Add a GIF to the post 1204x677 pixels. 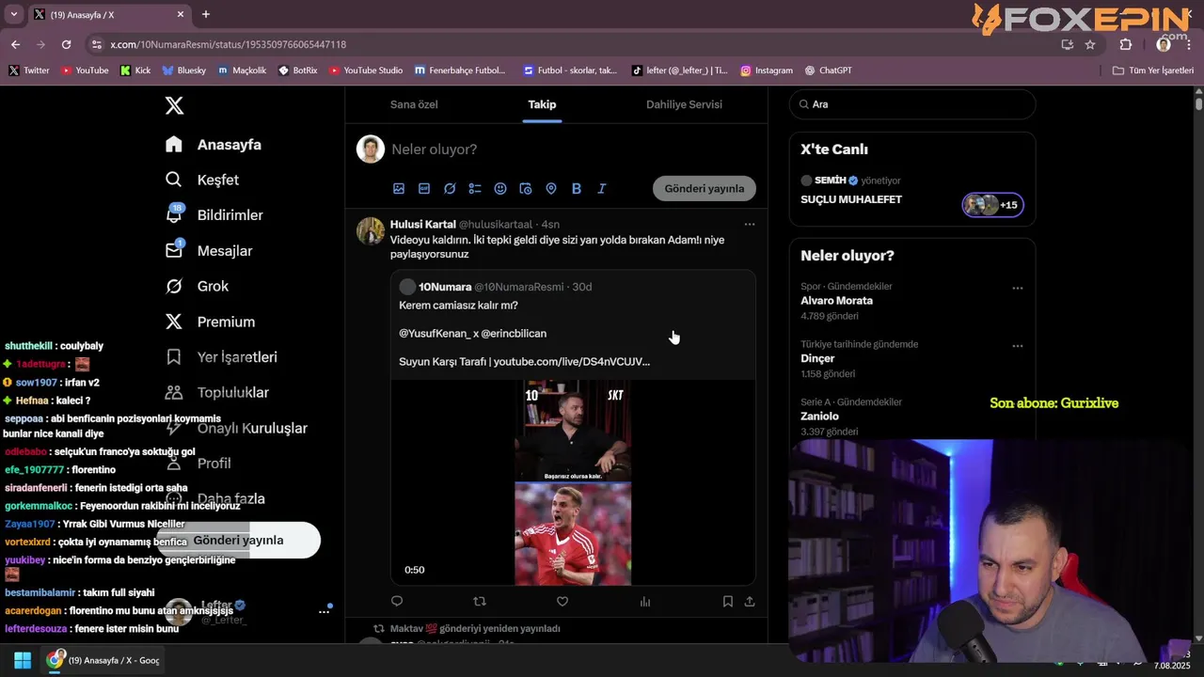click(424, 188)
